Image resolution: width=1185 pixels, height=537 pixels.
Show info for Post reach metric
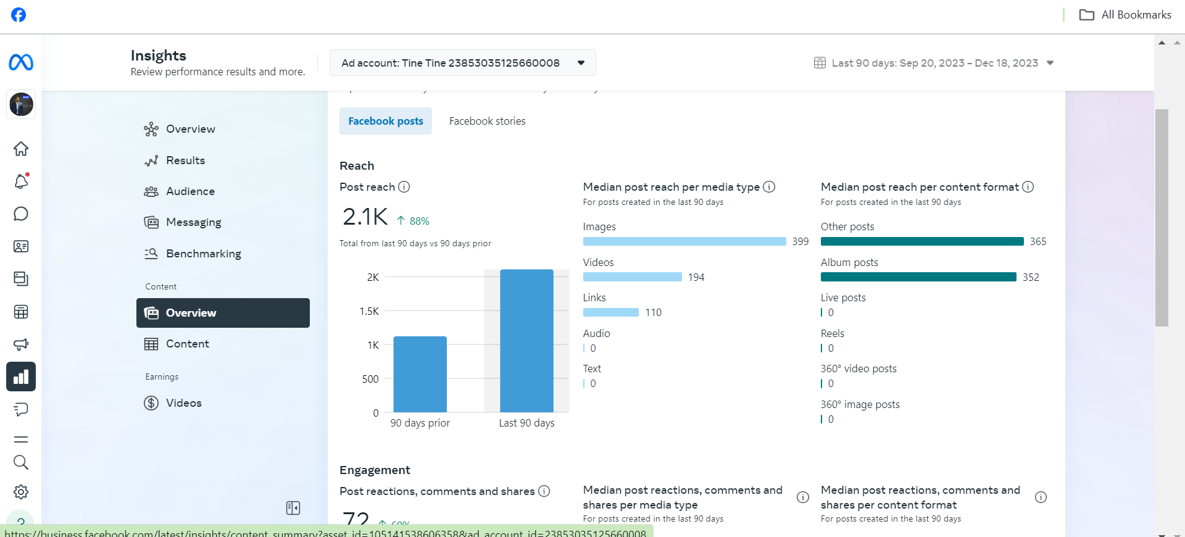pos(404,186)
